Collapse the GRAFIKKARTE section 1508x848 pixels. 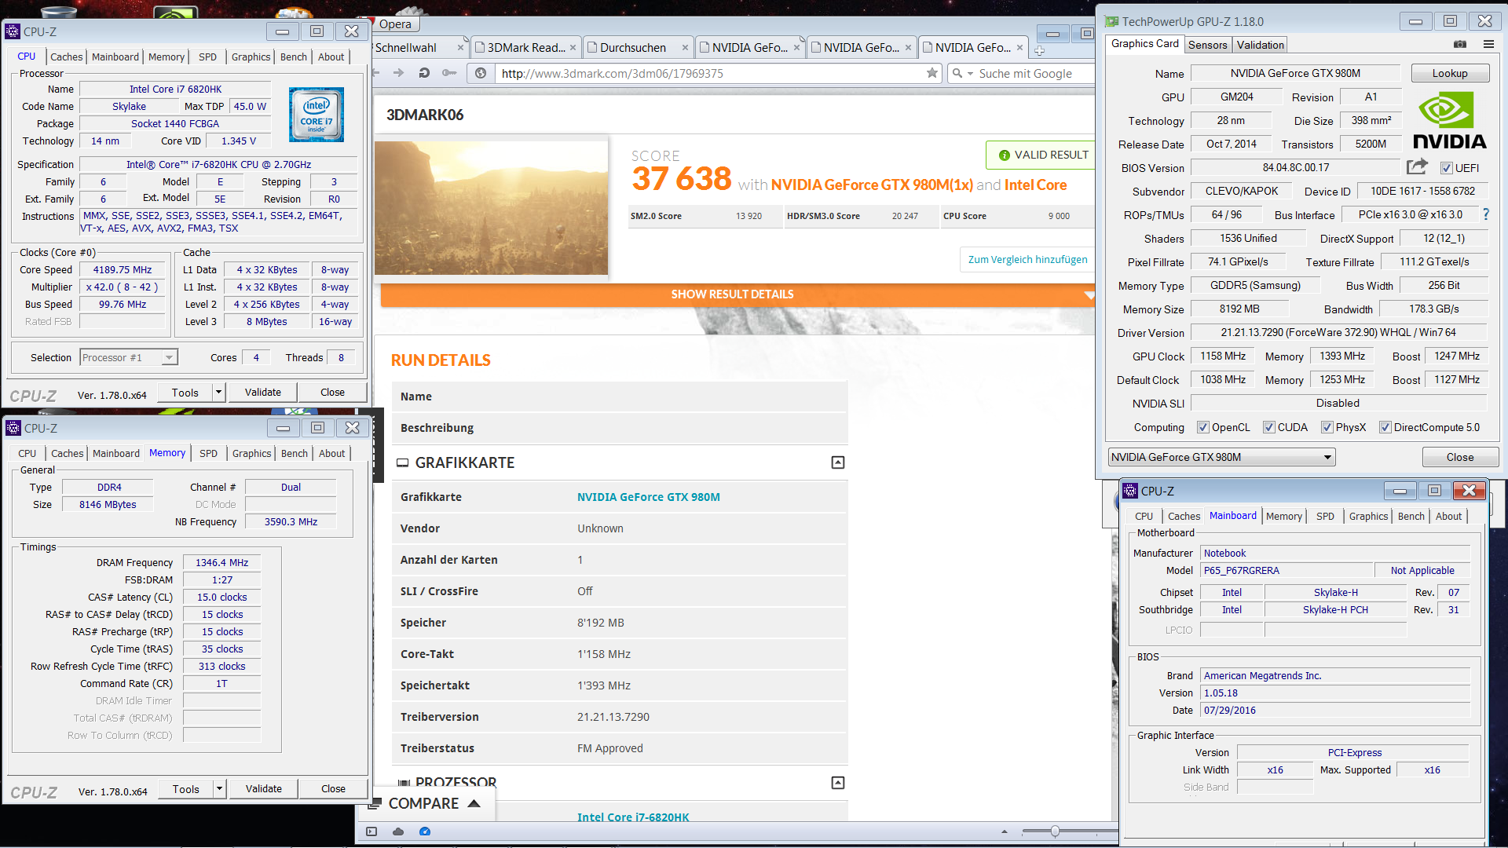click(x=838, y=462)
